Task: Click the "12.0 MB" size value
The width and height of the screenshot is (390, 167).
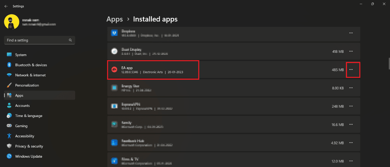Action: (338, 161)
